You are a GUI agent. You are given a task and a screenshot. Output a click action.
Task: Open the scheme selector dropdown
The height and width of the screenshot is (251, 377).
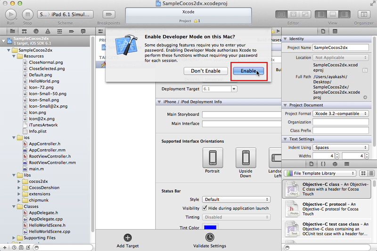66,15
